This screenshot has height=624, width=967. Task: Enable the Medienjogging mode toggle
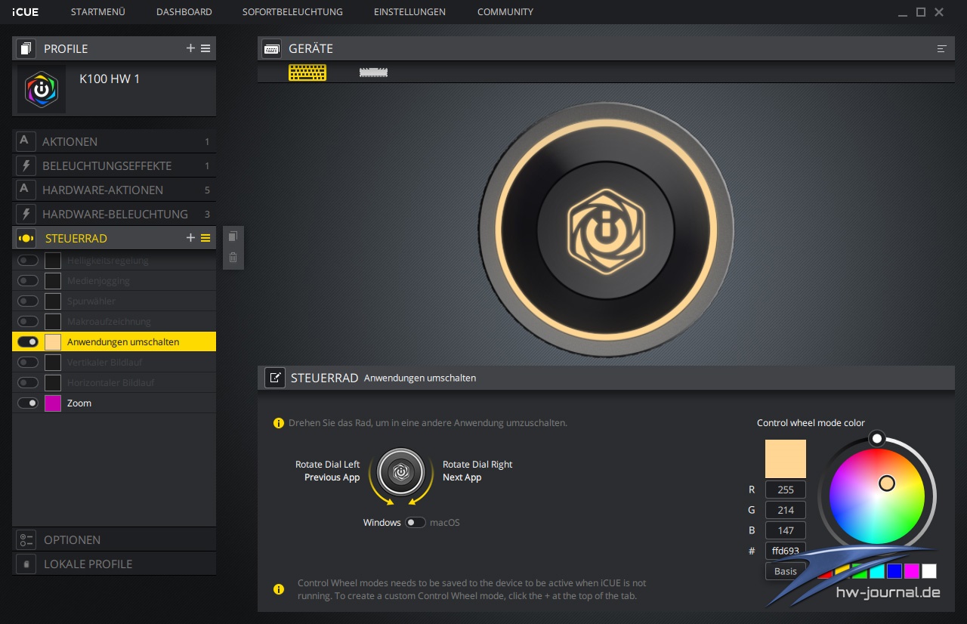[28, 281]
